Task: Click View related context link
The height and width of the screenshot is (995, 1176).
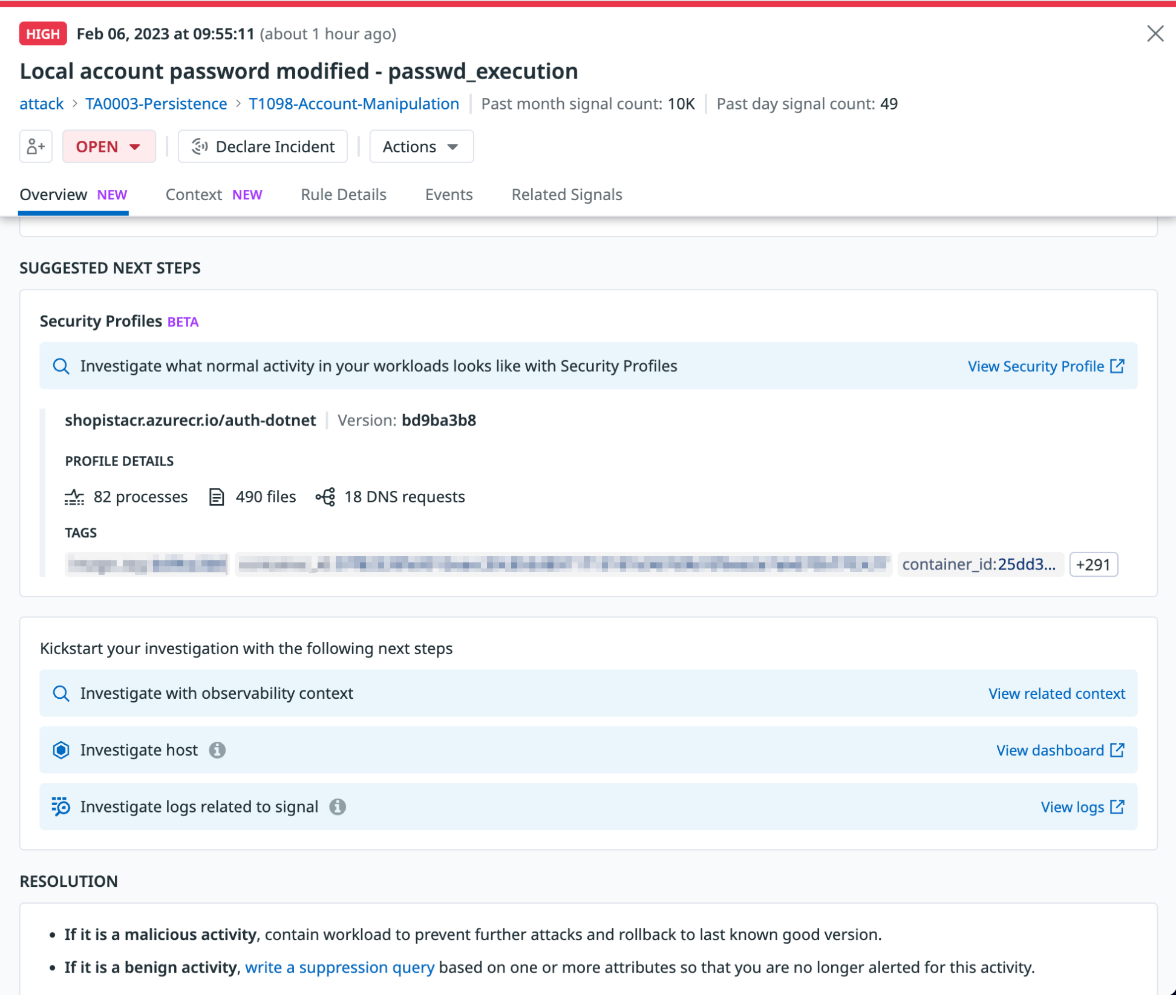Action: click(x=1056, y=693)
